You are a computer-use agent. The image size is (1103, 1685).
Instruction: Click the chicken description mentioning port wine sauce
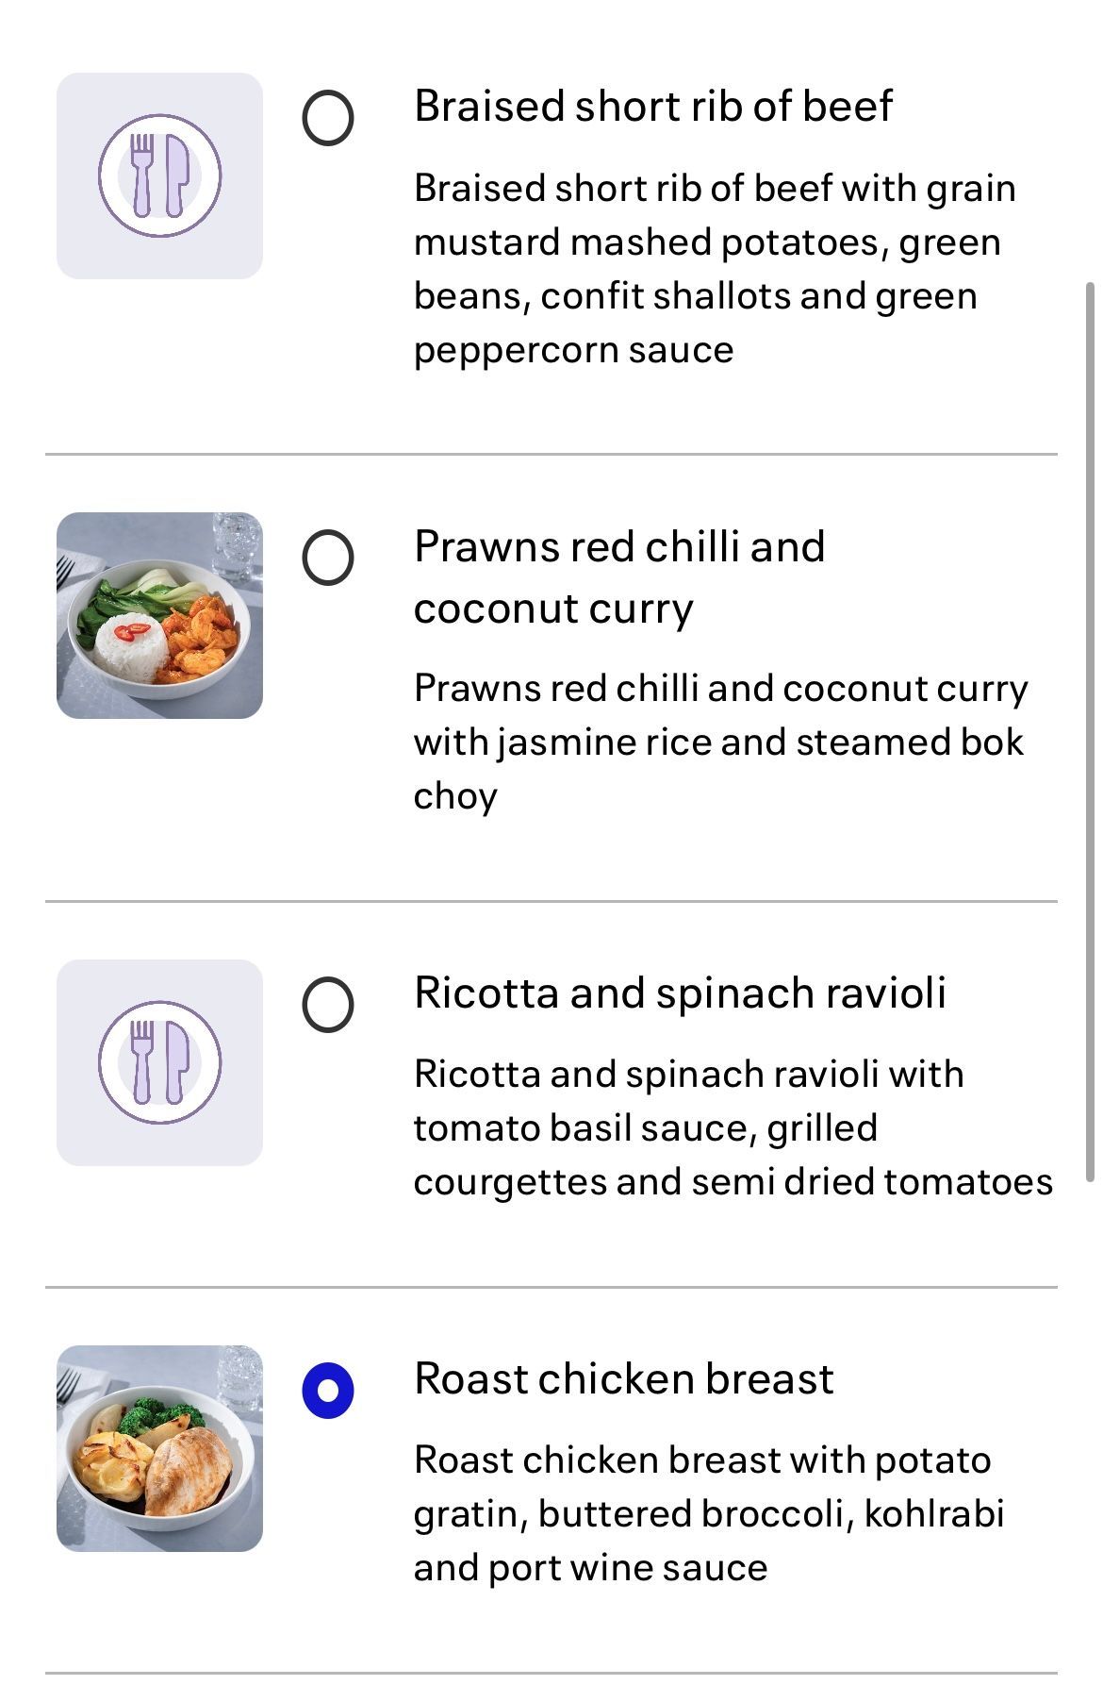(708, 1513)
